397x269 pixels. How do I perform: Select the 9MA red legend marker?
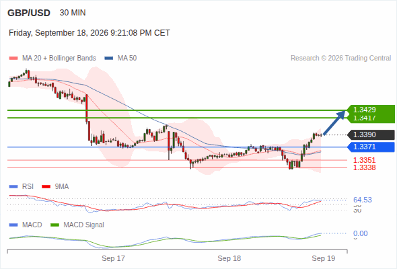pos(46,187)
